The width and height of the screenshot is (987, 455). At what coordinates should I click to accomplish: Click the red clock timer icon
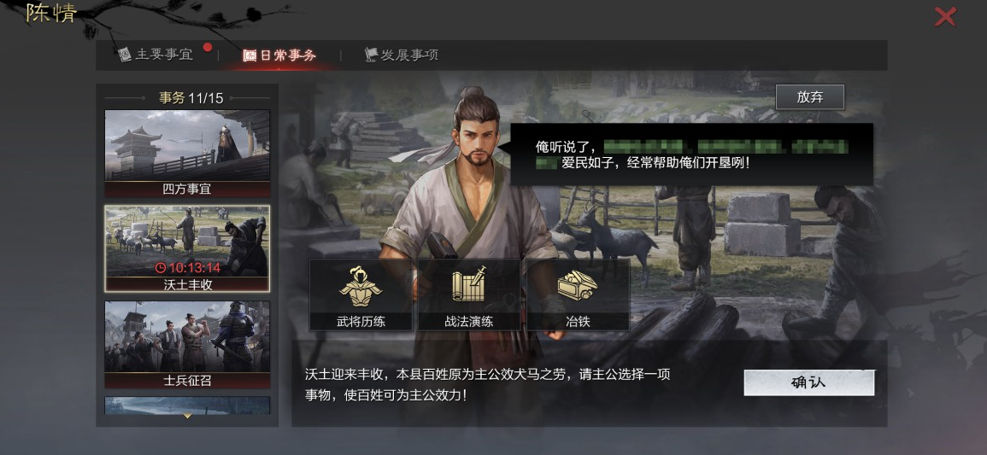click(161, 268)
